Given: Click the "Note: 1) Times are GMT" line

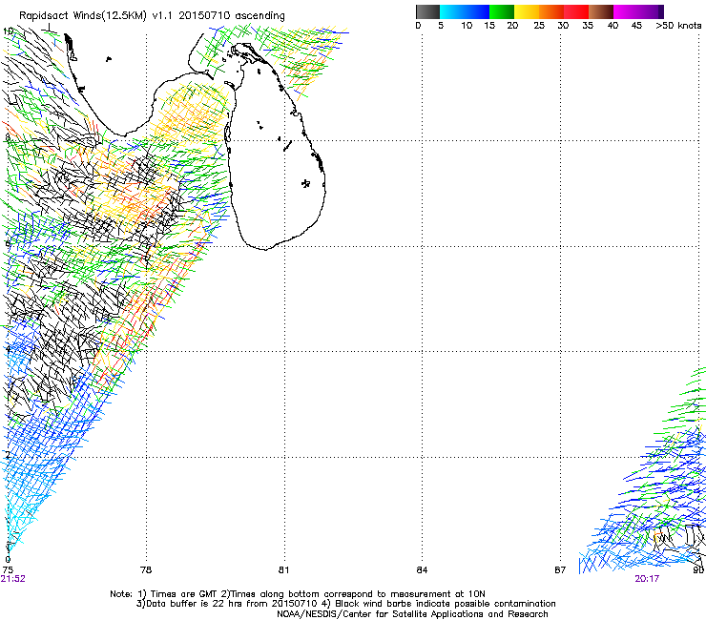Looking at the screenshot, I should tap(297, 594).
